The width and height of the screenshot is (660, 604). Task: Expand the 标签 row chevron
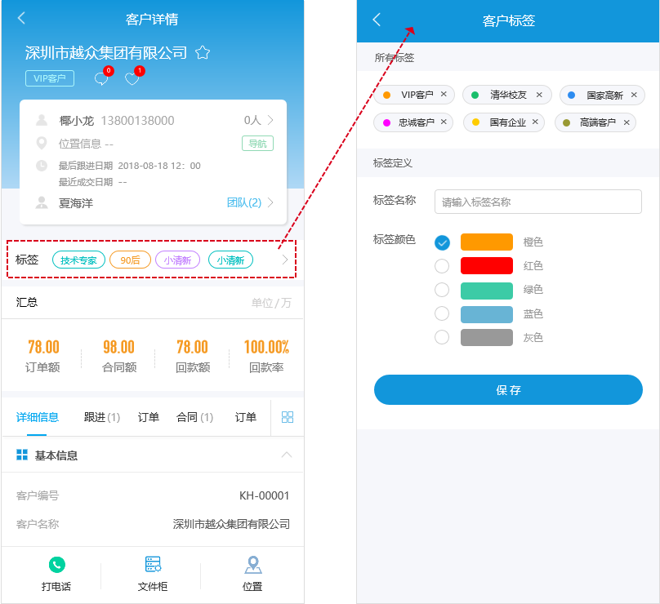[284, 260]
